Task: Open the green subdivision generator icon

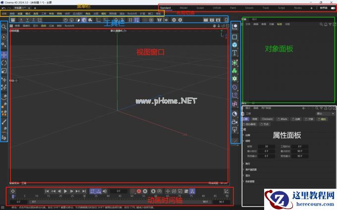Action: pyautogui.click(x=235, y=63)
